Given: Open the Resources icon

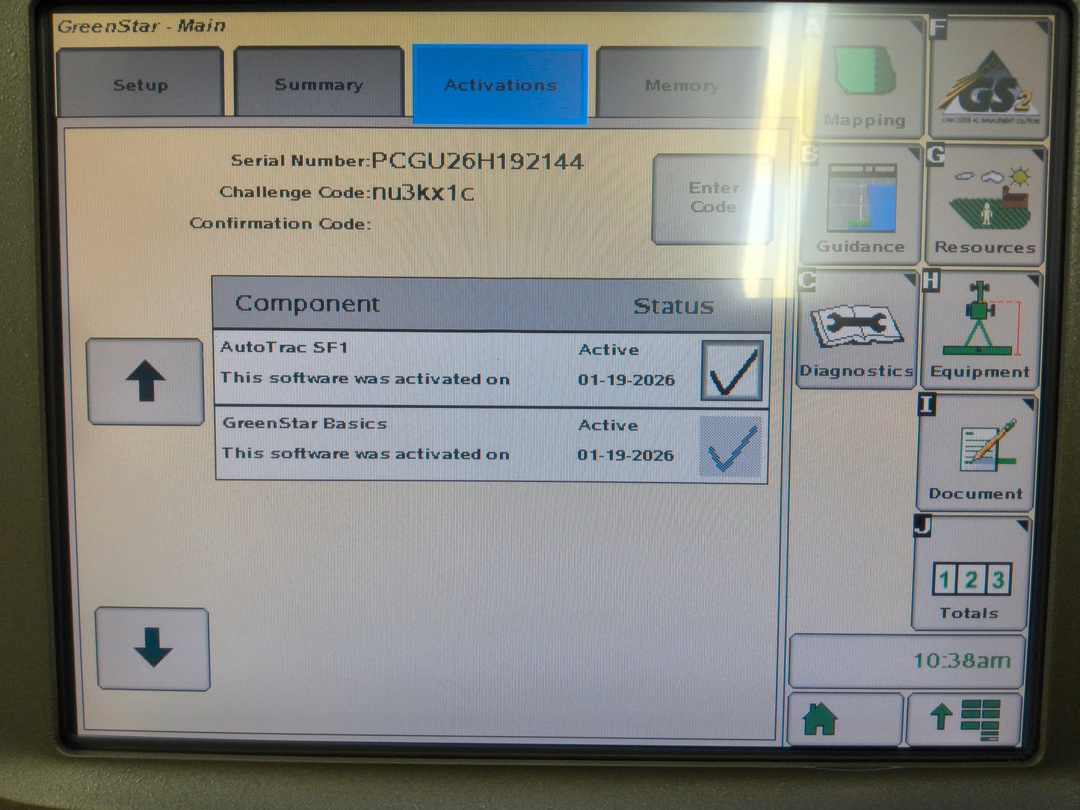Looking at the screenshot, I should click(985, 205).
